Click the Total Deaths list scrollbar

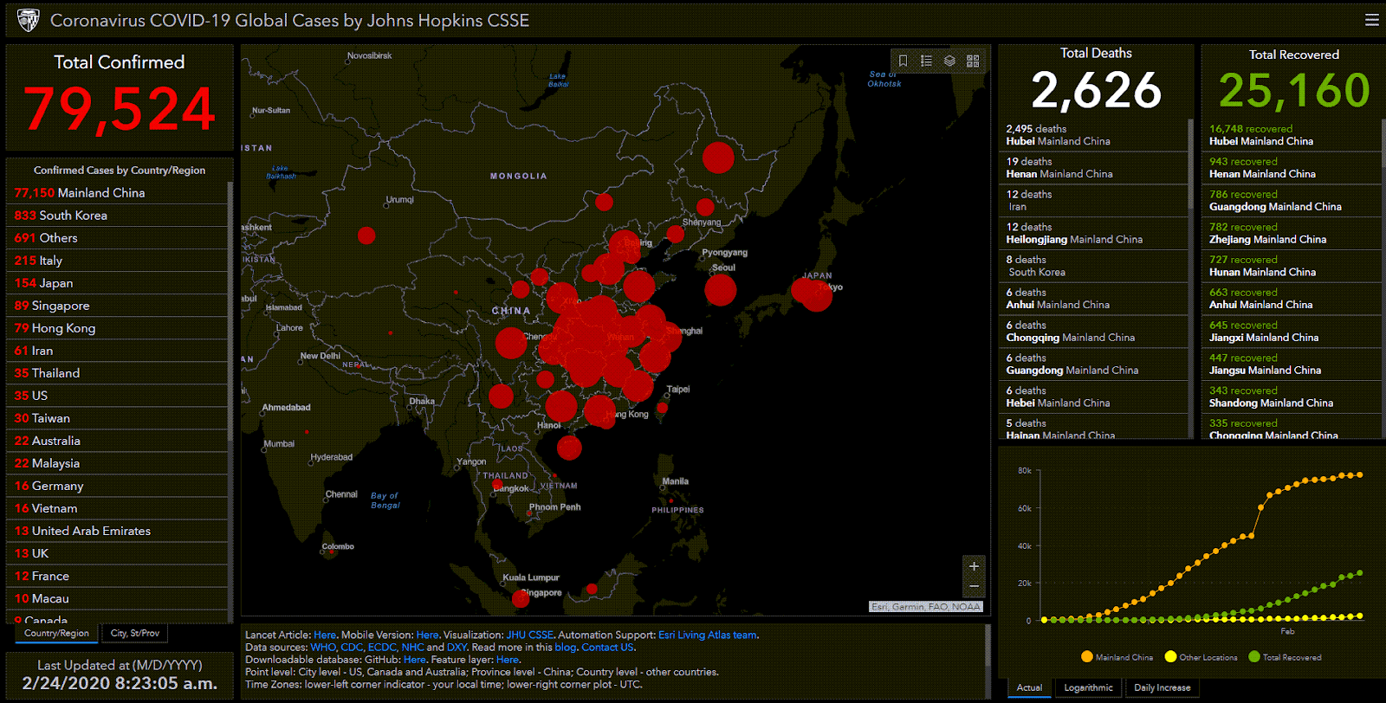(1190, 164)
